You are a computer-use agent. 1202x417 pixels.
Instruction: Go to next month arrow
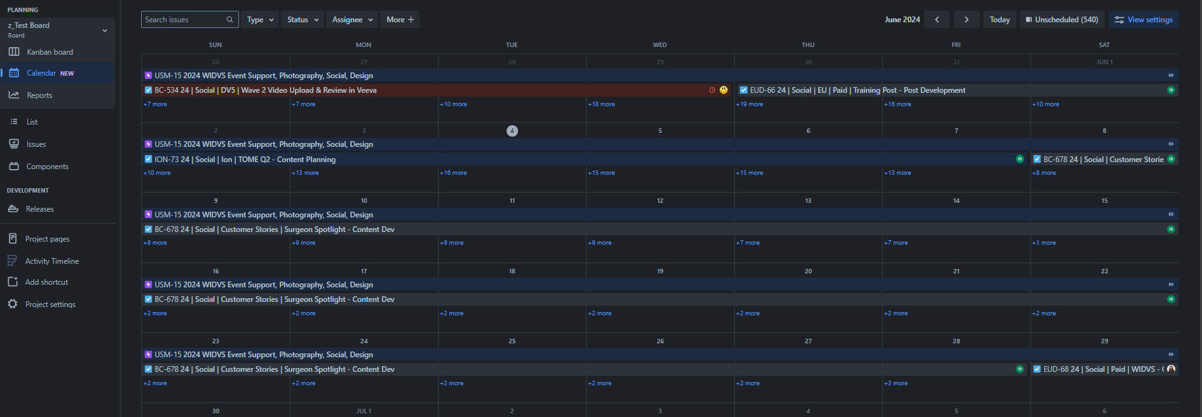pos(966,20)
